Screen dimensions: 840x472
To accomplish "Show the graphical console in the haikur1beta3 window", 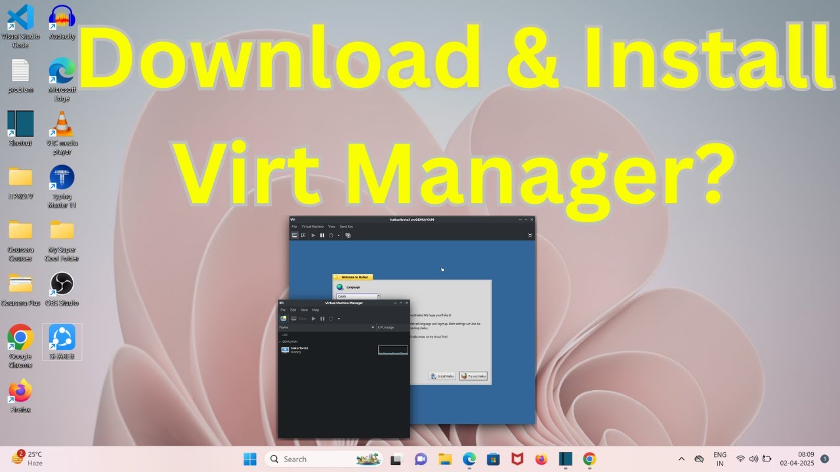I will [x=295, y=235].
